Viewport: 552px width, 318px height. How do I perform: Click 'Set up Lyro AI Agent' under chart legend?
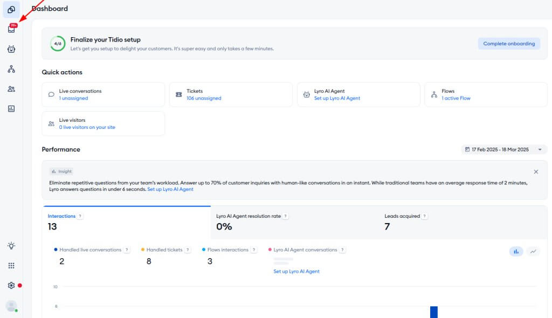296,272
